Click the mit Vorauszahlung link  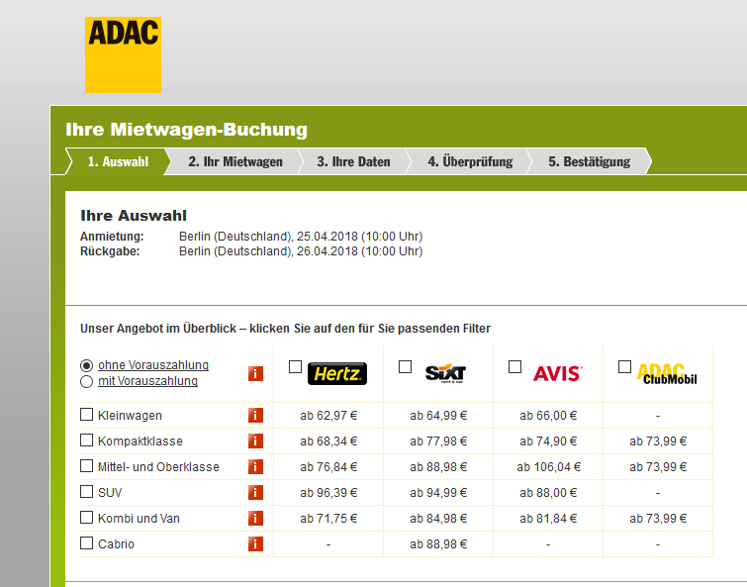point(147,381)
